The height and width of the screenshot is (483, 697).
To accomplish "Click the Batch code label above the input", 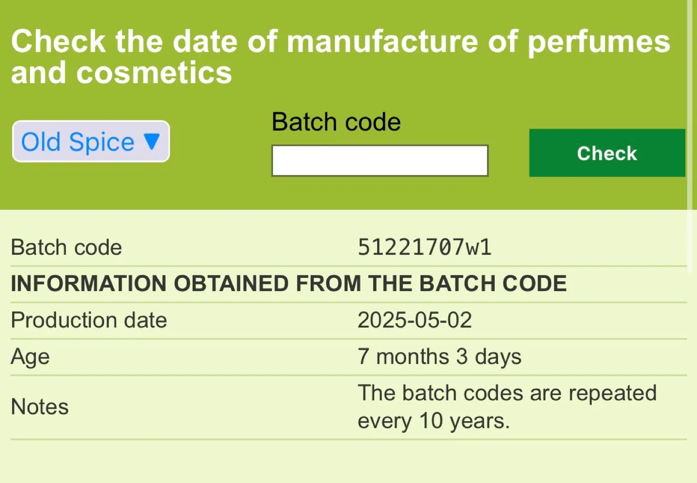I will click(336, 122).
